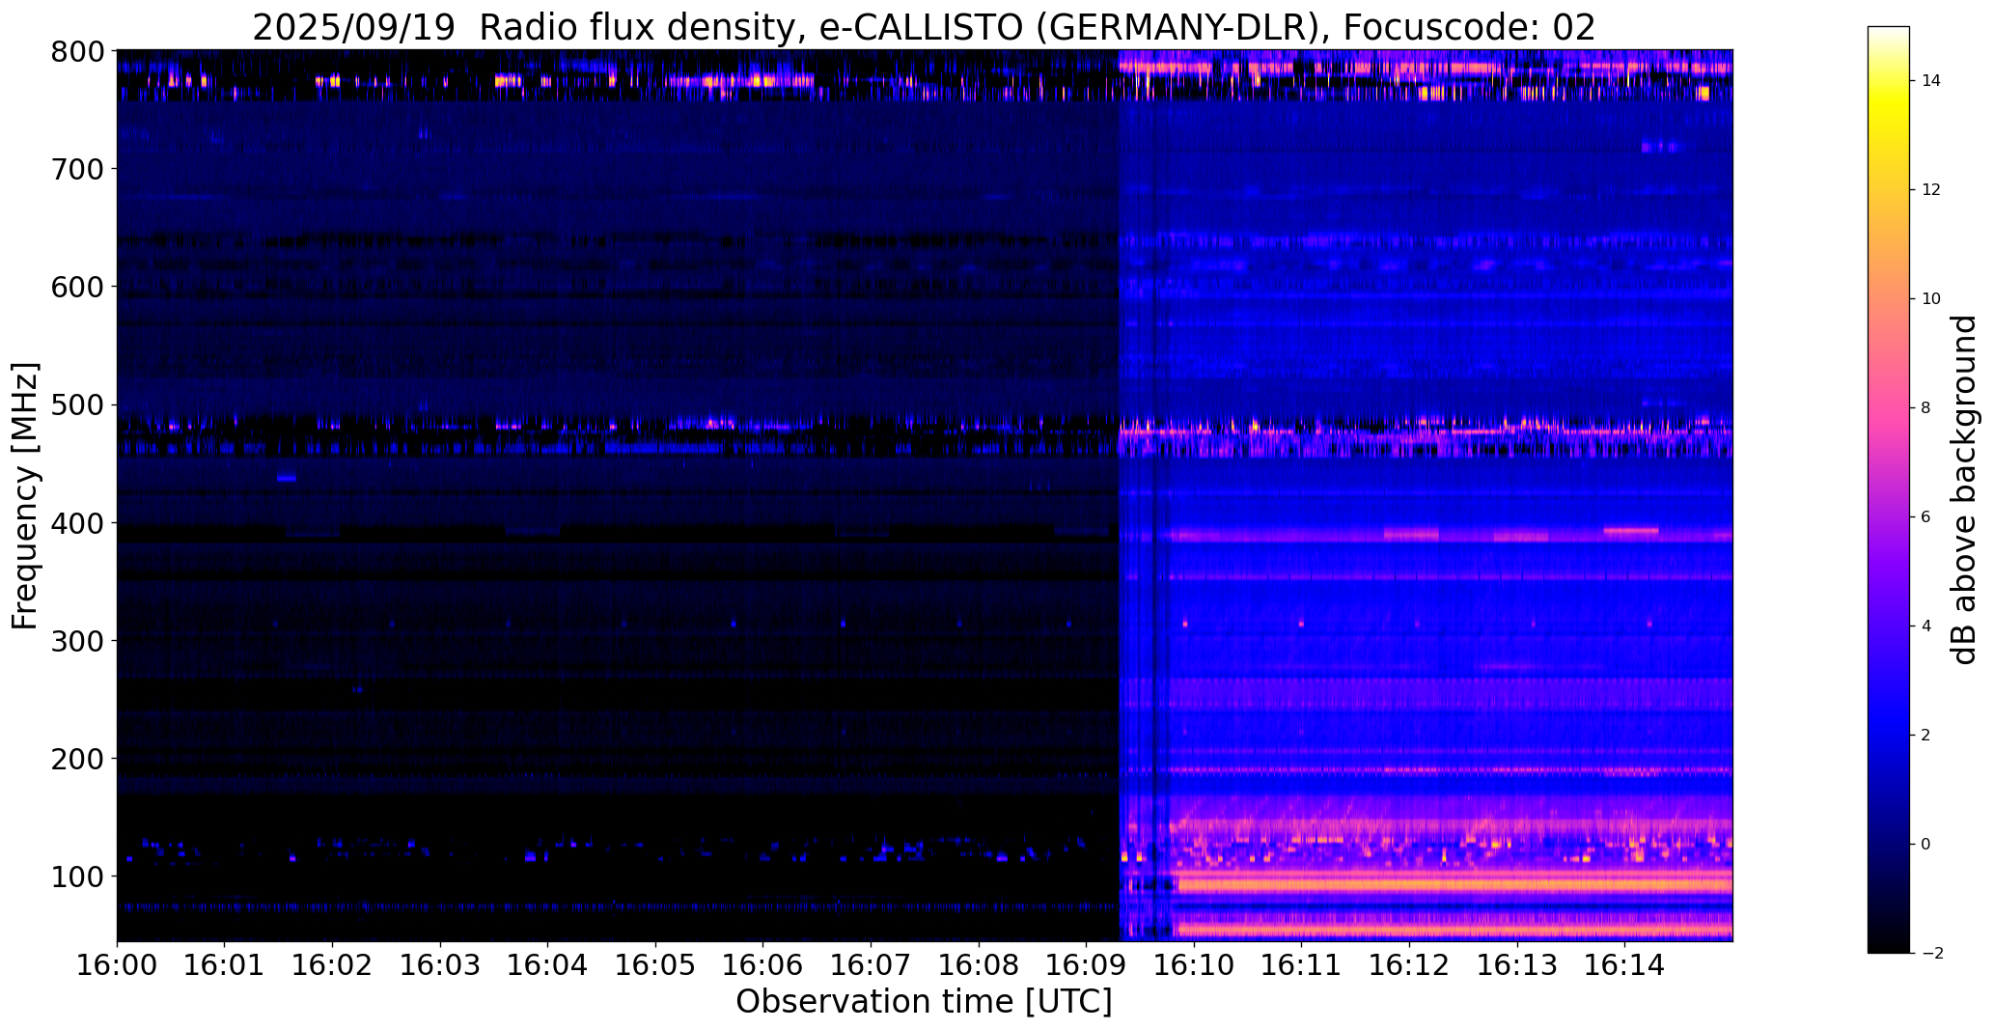Click the 16:10 time tick label
The height and width of the screenshot is (1030, 1994).
1194,964
